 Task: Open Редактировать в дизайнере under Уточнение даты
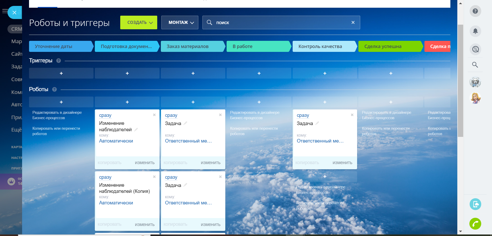[x=57, y=115]
